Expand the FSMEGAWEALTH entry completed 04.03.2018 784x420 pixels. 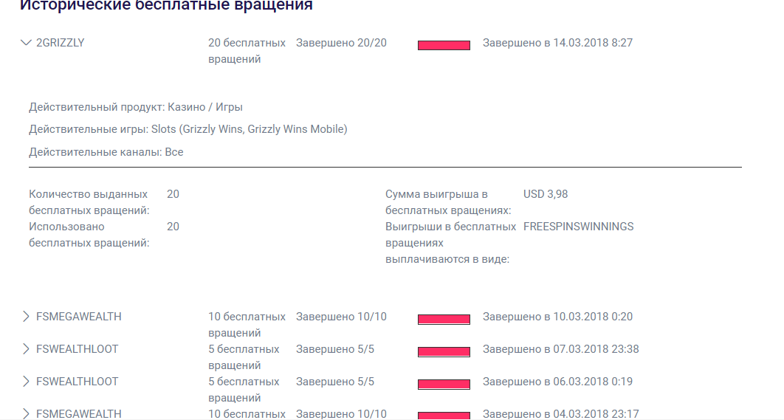[x=26, y=414]
